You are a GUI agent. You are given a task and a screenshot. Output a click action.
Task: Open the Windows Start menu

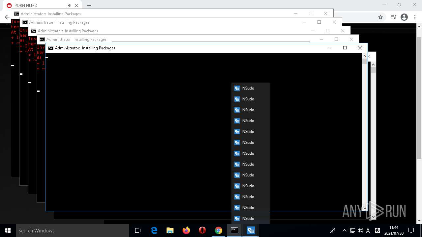8,230
